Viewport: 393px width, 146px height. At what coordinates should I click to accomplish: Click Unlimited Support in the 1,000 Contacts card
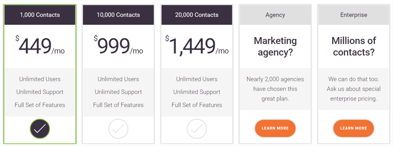40,92
